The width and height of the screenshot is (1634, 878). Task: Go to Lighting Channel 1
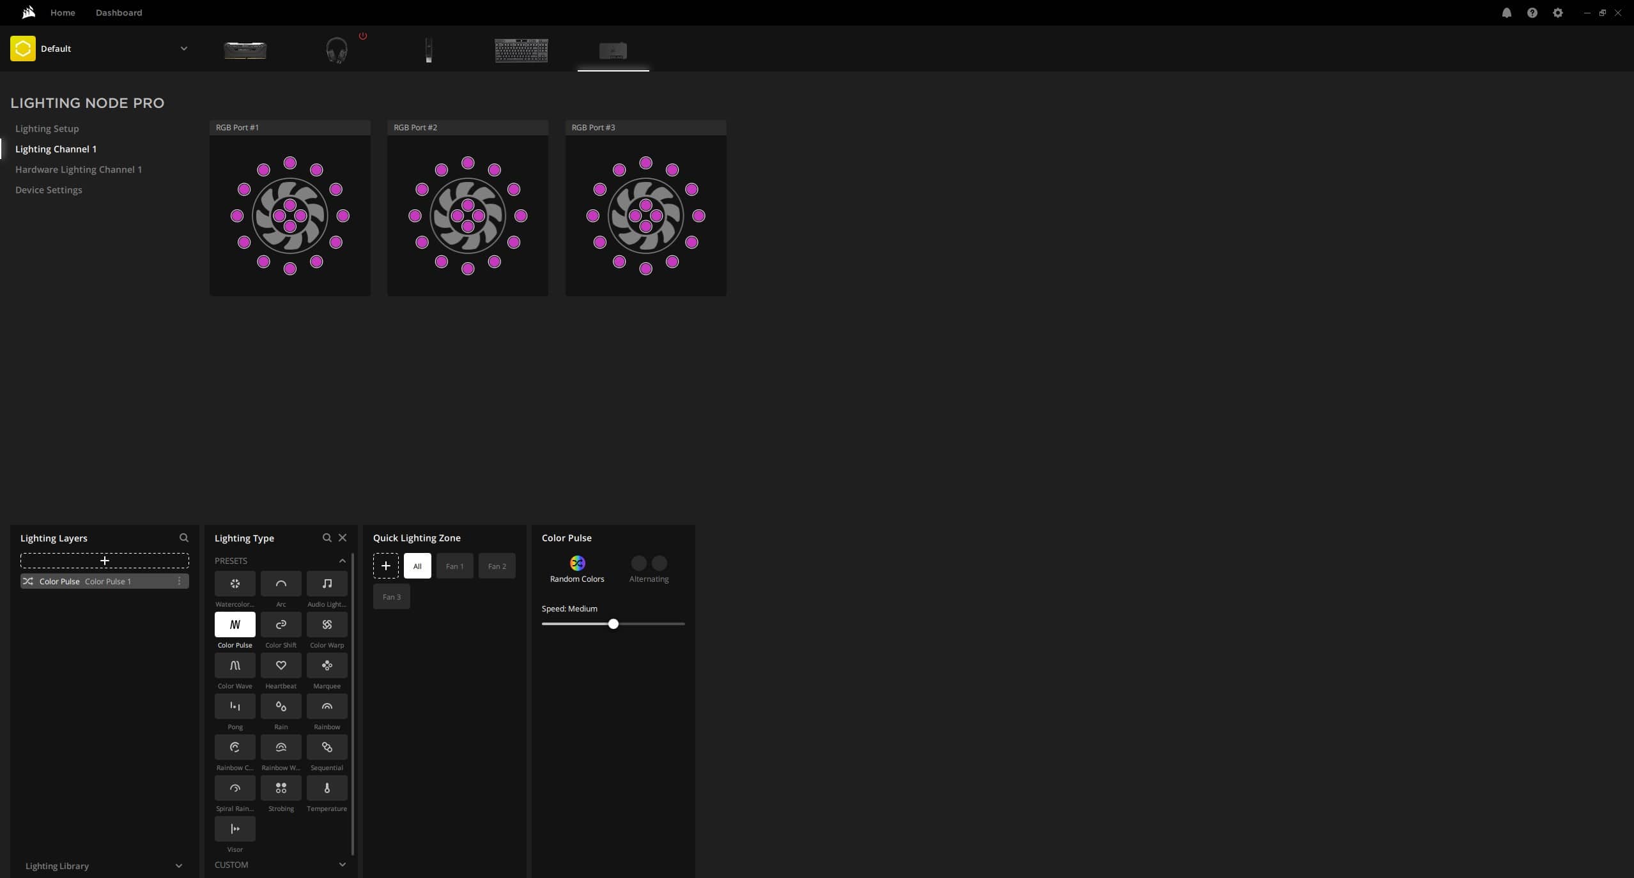point(56,149)
